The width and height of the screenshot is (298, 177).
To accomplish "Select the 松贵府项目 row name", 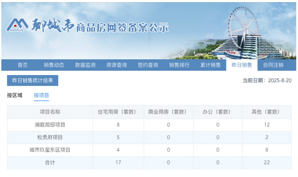I will coord(50,137).
